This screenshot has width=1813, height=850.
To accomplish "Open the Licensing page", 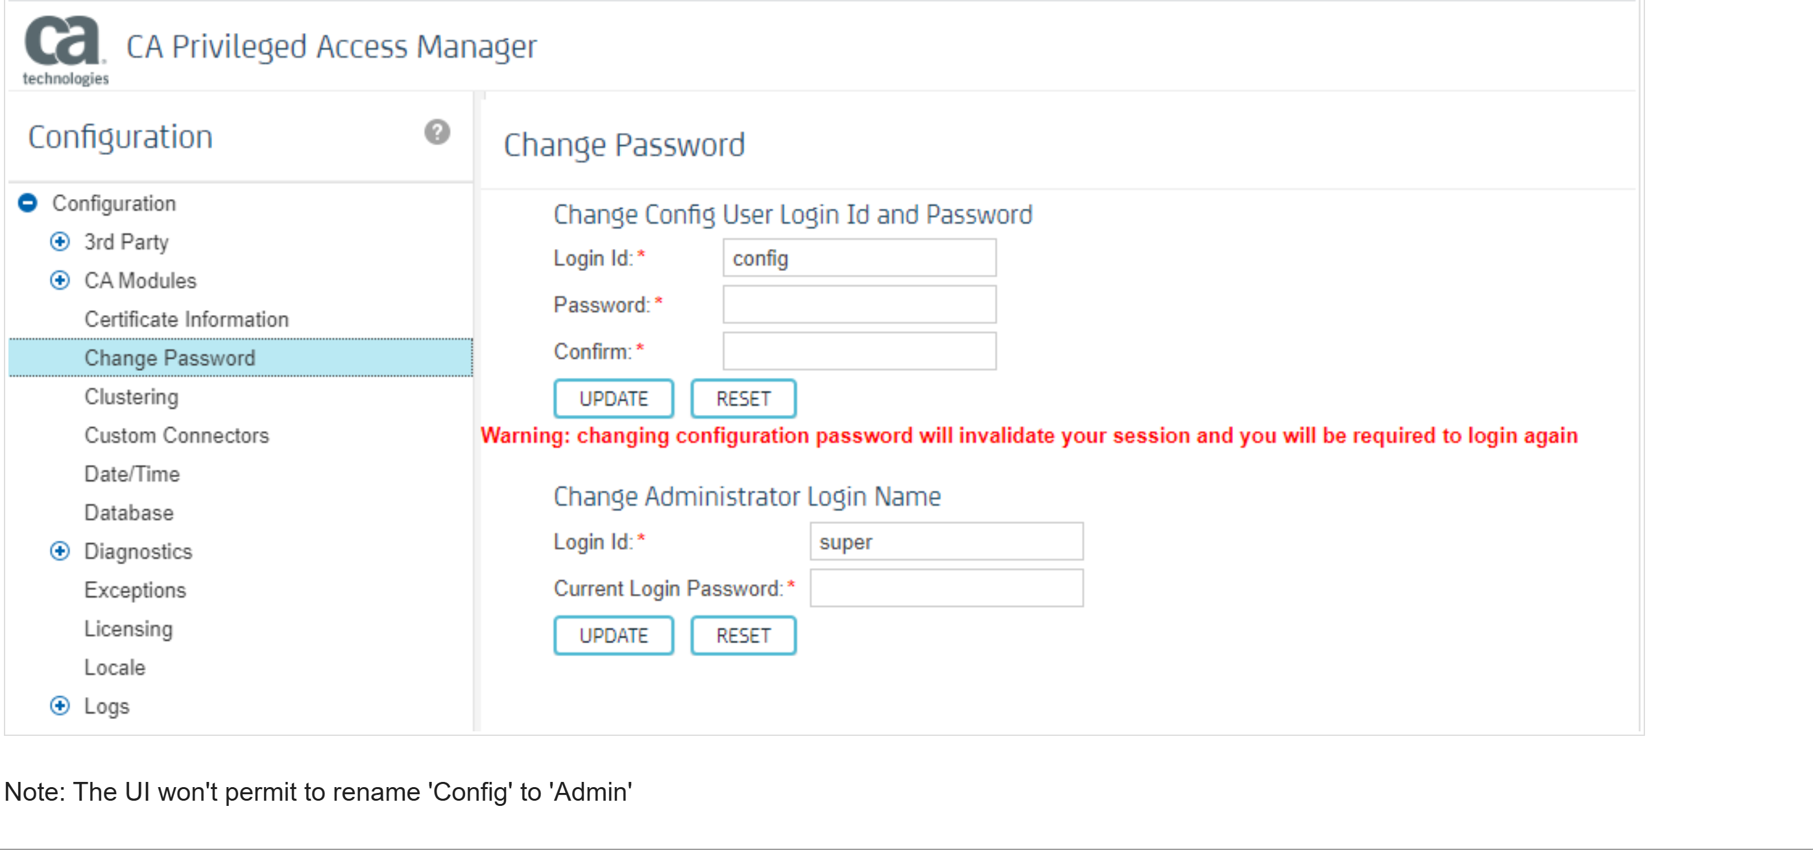I will (128, 629).
